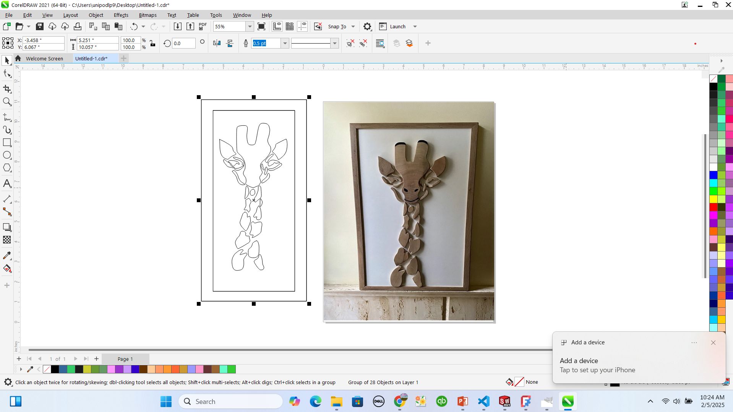Open the Object menu
Image resolution: width=733 pixels, height=412 pixels.
[x=96, y=15]
